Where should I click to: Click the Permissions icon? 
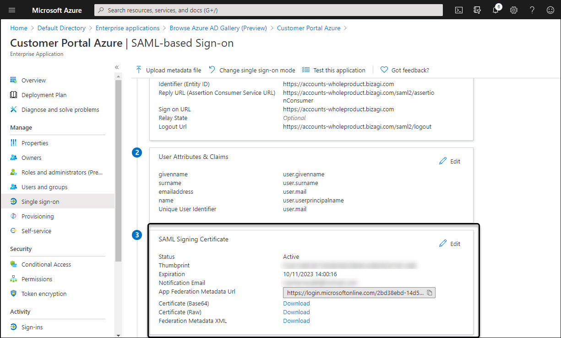coord(13,279)
